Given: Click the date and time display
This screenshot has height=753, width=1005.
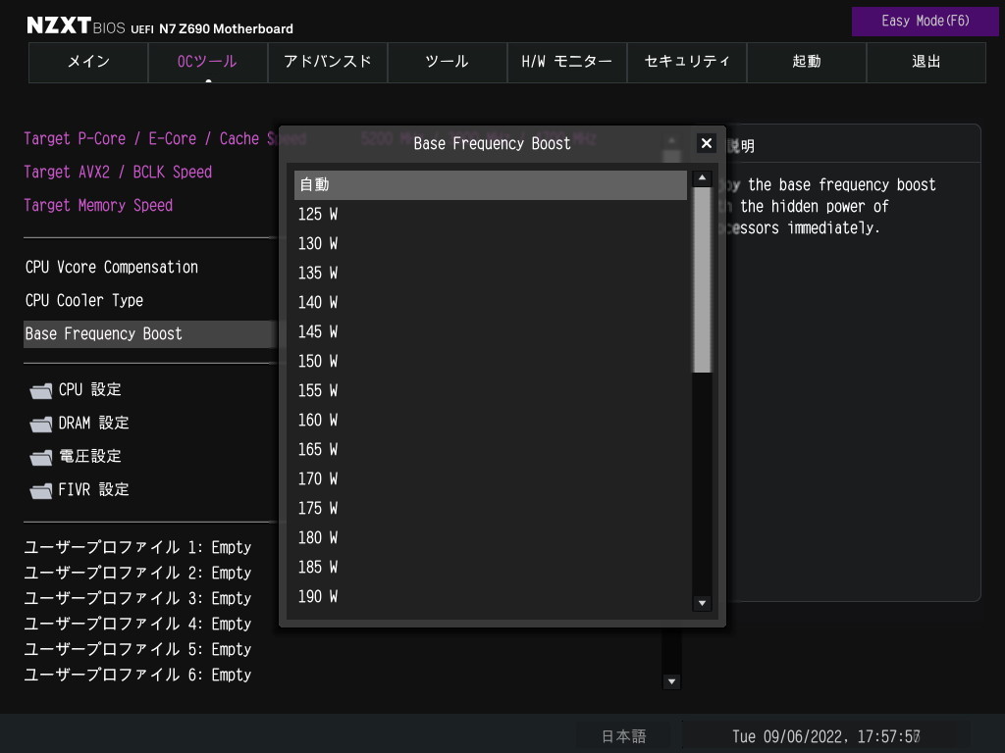Looking at the screenshot, I should (825, 736).
